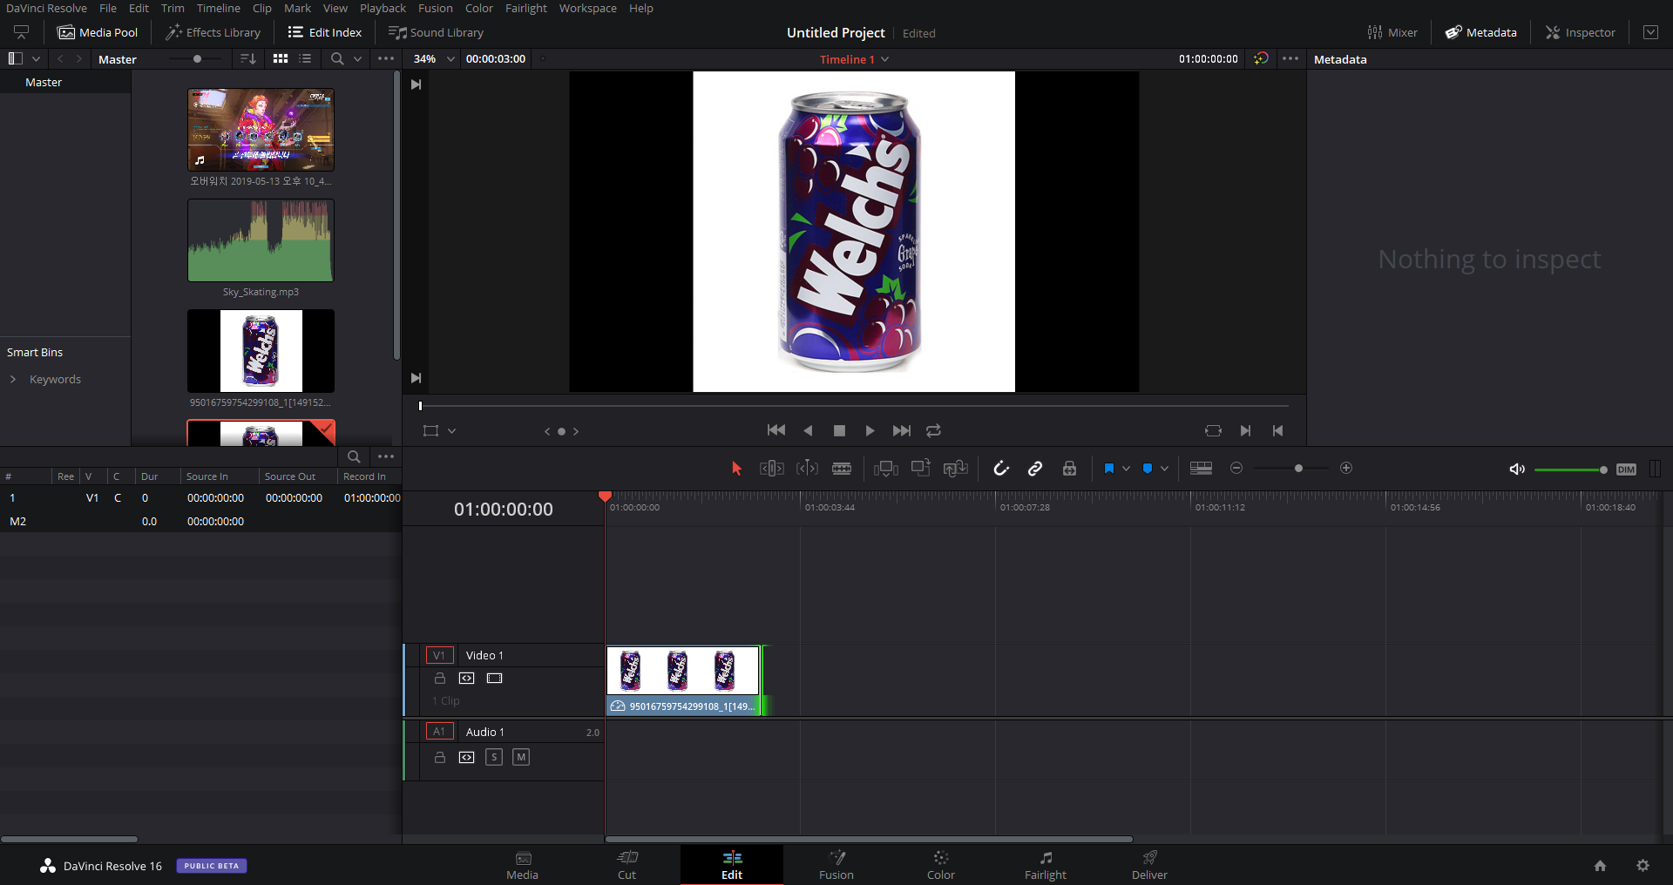Viewport: 1673px width, 885px height.
Task: Click Replace Clip icon in timeline toolbar
Action: pyautogui.click(x=956, y=469)
